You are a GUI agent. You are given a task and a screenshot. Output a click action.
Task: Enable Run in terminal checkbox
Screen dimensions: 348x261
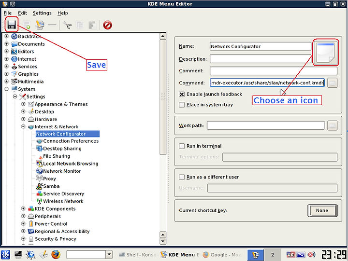pyautogui.click(x=182, y=146)
